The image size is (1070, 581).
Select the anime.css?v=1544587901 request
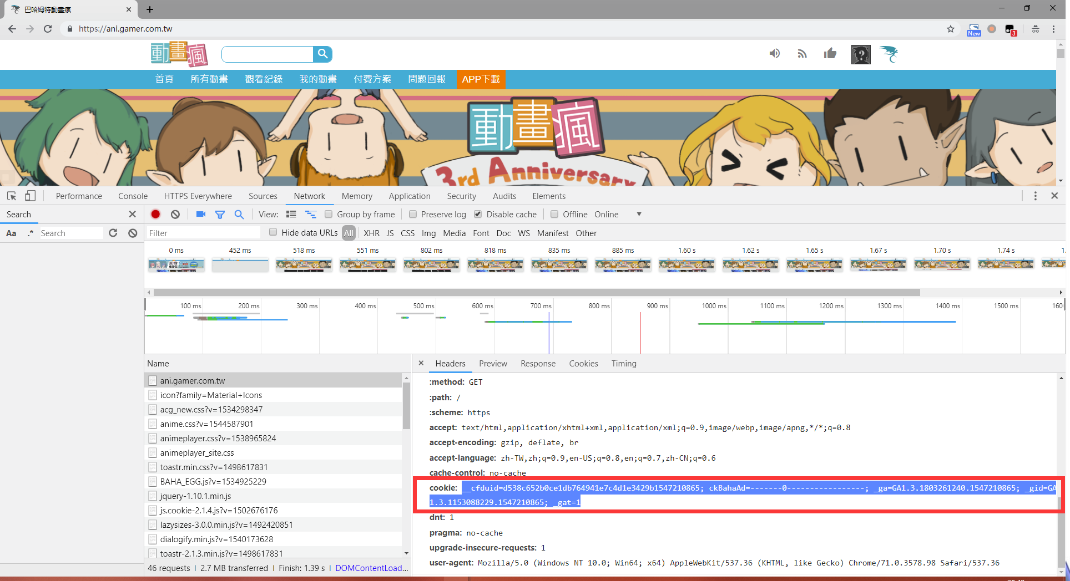[273, 424]
